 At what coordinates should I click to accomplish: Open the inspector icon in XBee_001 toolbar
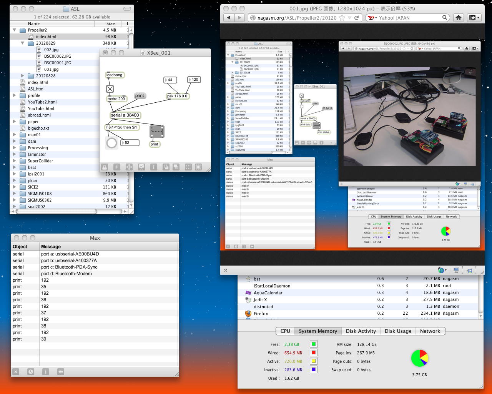pyautogui.click(x=153, y=167)
